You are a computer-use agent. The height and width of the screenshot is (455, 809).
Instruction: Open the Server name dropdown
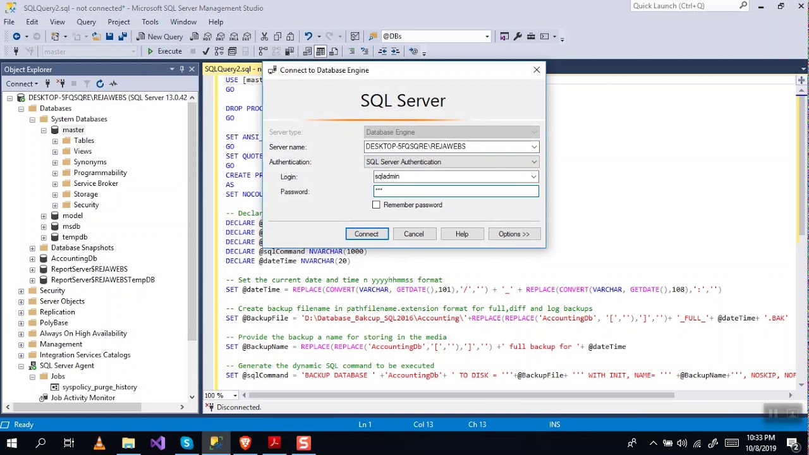coord(534,147)
